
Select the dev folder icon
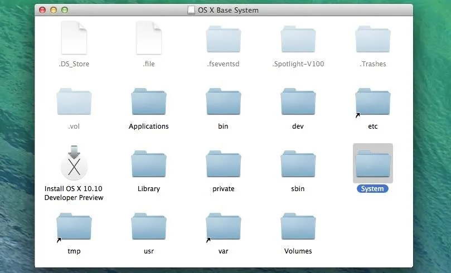click(x=298, y=101)
